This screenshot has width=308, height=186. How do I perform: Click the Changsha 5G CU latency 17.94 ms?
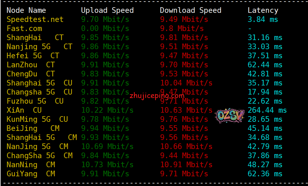tap(265, 92)
